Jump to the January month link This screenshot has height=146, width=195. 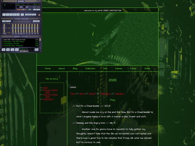click(x=120, y=94)
